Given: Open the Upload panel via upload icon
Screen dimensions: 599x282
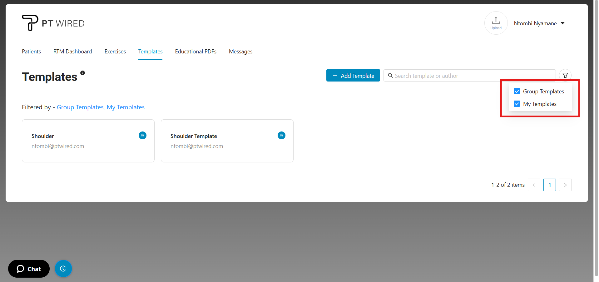Looking at the screenshot, I should click(496, 23).
